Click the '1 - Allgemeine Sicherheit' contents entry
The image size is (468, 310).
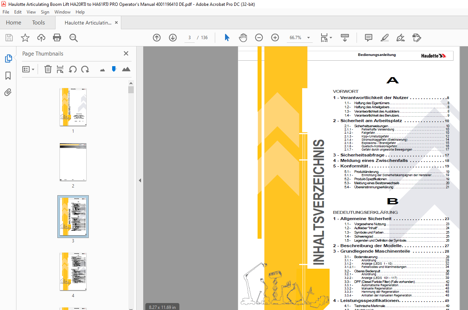391,219
